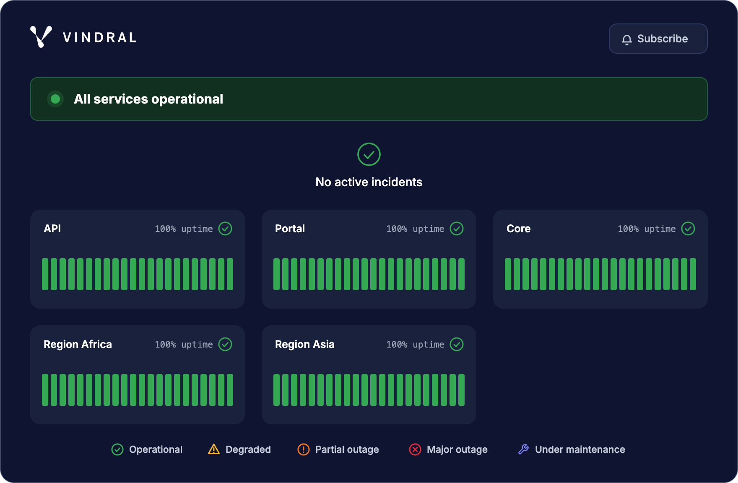Open the Portal service card title
The image size is (738, 483).
pos(290,229)
